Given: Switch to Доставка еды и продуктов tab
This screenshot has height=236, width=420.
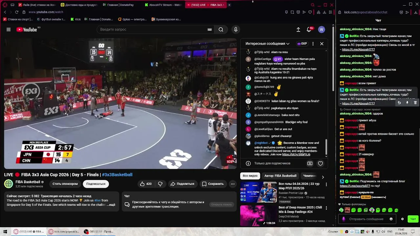Looking at the screenshot, I should point(79,5).
